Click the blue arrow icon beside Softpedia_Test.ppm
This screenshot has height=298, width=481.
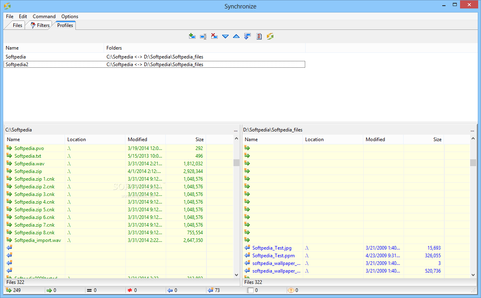click(x=247, y=255)
